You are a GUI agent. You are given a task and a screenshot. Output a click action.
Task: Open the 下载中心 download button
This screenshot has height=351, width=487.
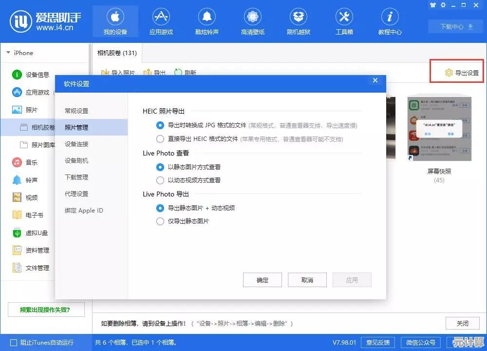pos(456,26)
